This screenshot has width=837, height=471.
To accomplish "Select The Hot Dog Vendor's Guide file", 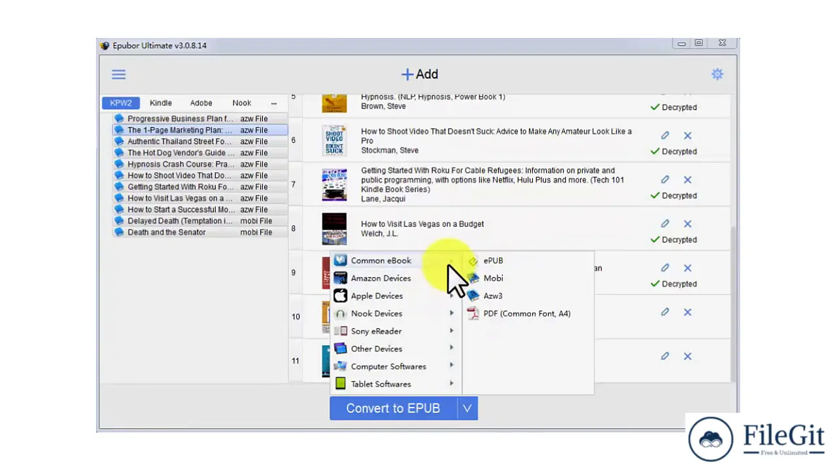I will click(x=200, y=153).
